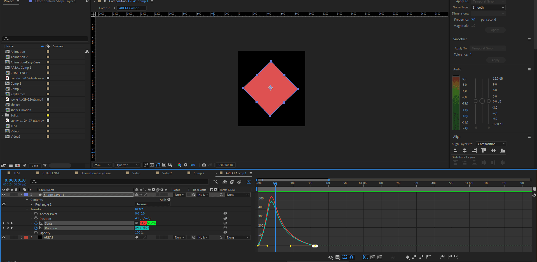
Task: Open the Effect Controls Shape Layer 1 tab
Action: click(55, 1)
